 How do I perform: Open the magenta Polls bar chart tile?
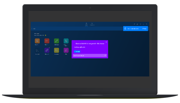click(x=66, y=50)
